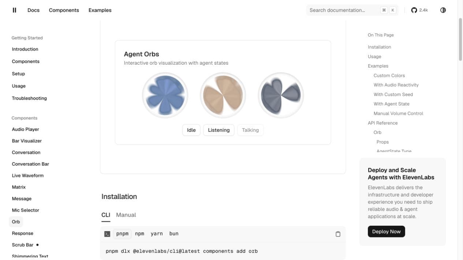Open the GitHub repository icon
This screenshot has height=260, width=463.
tap(414, 10)
